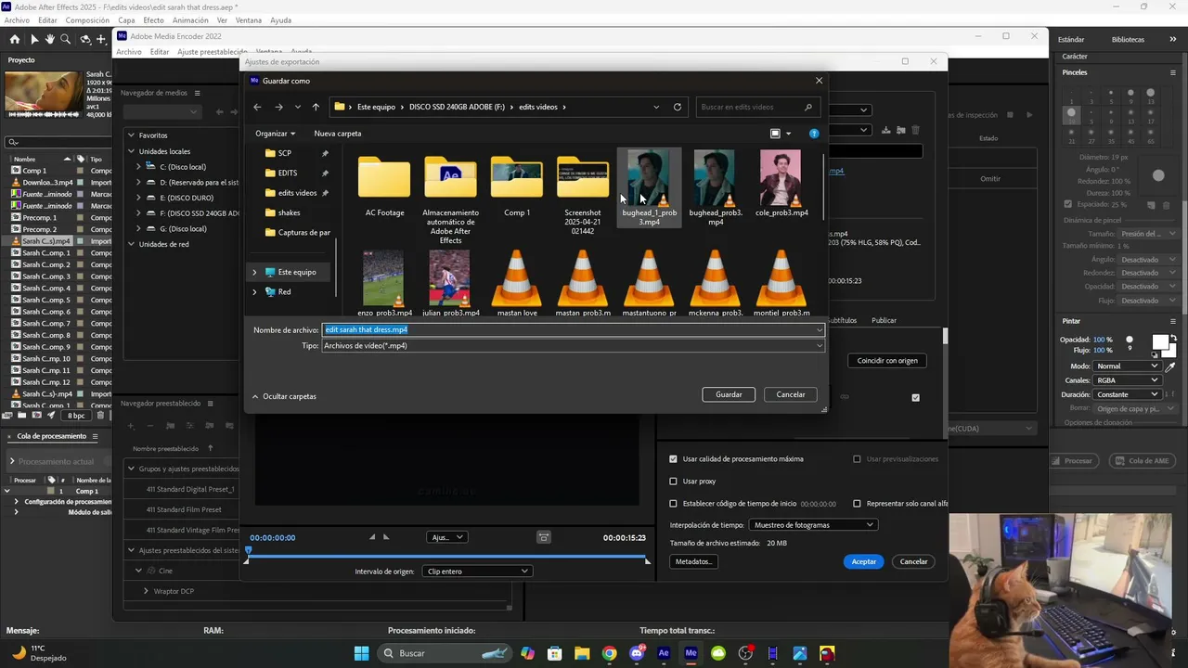Image resolution: width=1188 pixels, height=668 pixels.
Task: Click Aceptar in export settings
Action: [x=864, y=561]
